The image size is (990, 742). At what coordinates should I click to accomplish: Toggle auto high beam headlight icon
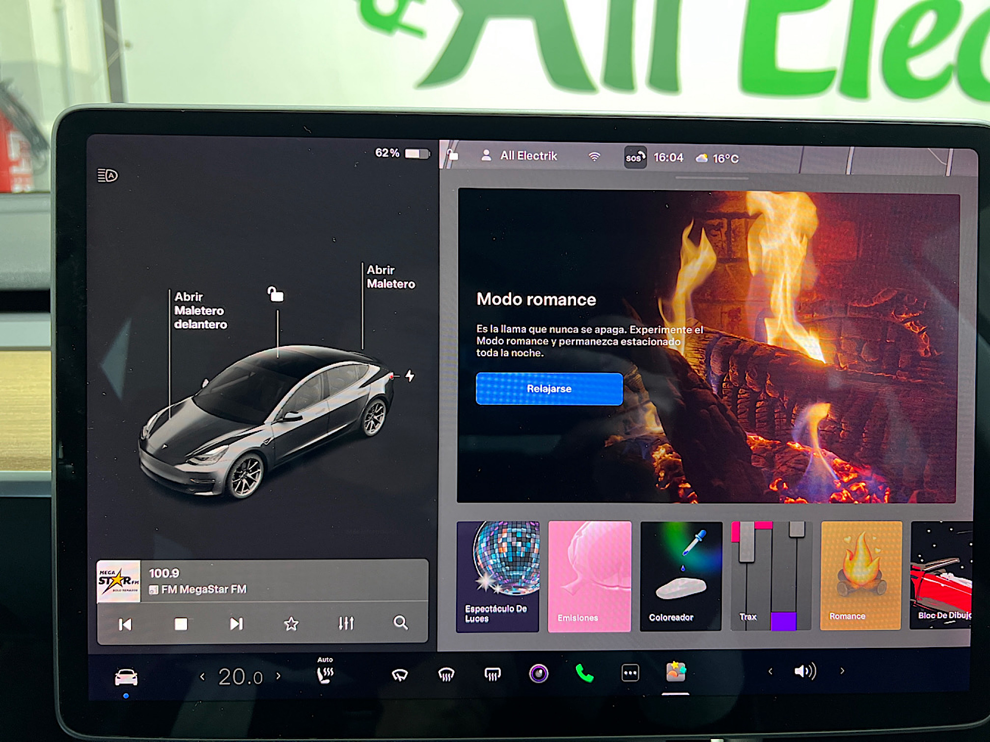(108, 175)
